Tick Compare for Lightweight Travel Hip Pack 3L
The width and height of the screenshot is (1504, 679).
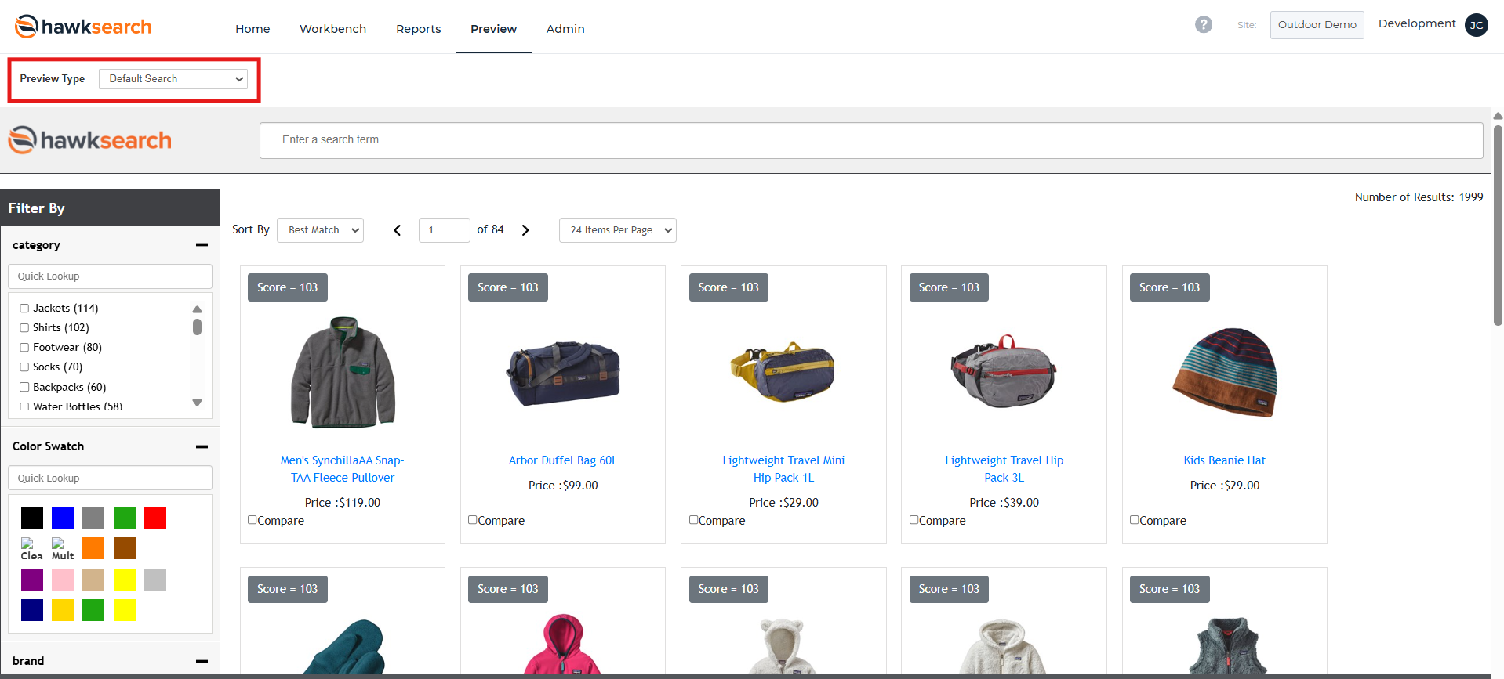tap(914, 520)
